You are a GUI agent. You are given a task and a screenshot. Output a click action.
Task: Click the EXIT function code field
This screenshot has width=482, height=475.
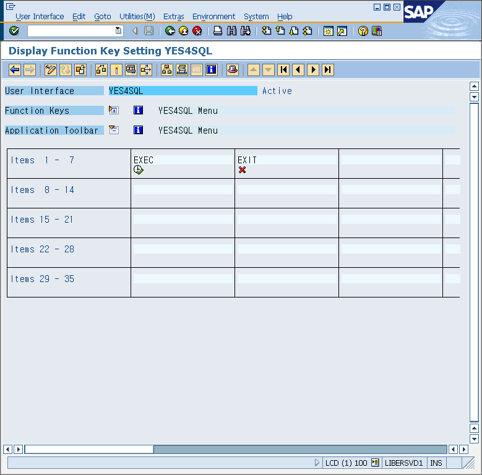click(x=287, y=160)
